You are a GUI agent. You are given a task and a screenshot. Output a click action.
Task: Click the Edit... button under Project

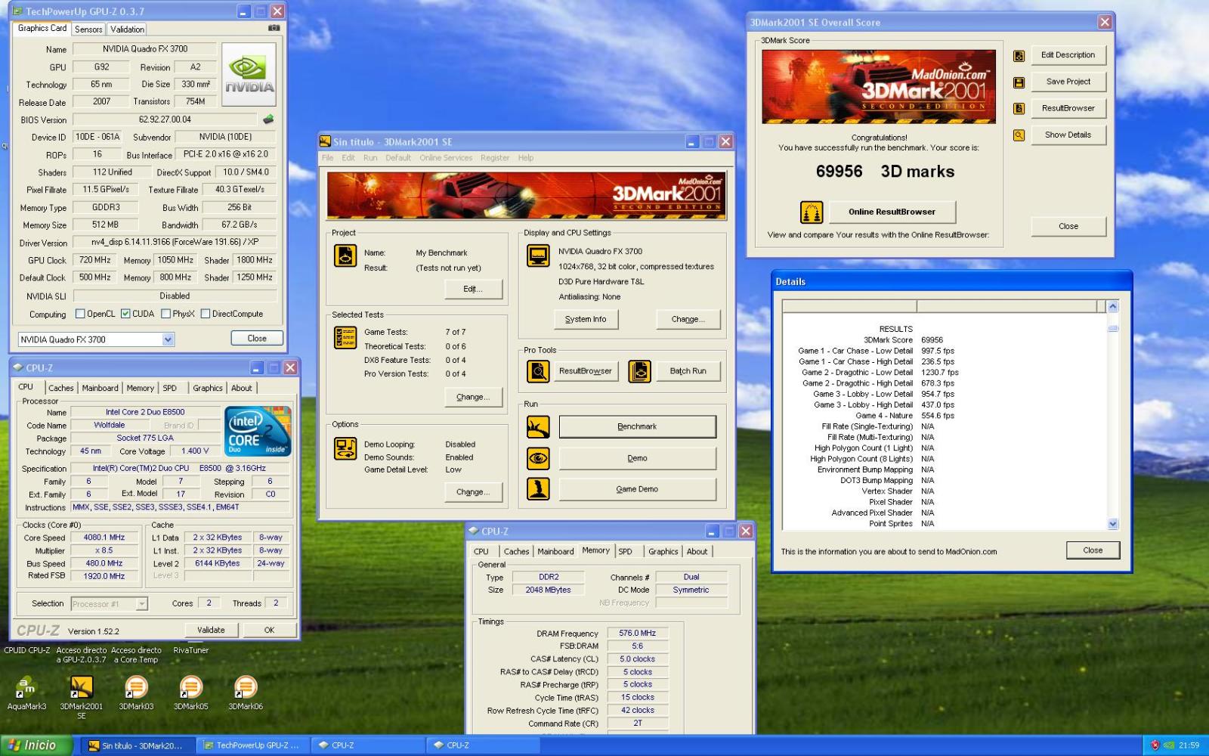tap(473, 290)
